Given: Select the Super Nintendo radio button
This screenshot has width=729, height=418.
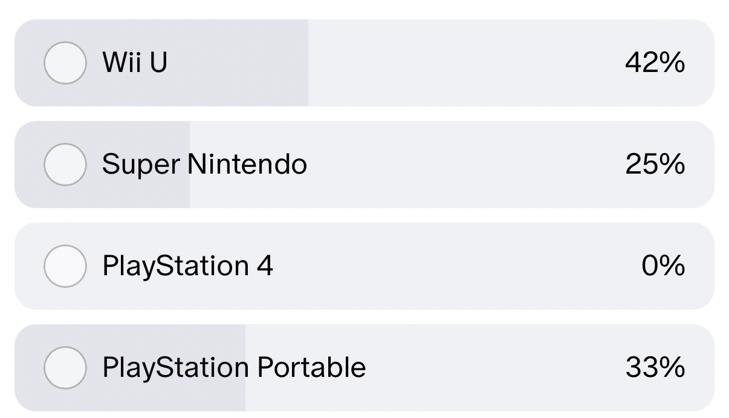Looking at the screenshot, I should pos(65,165).
